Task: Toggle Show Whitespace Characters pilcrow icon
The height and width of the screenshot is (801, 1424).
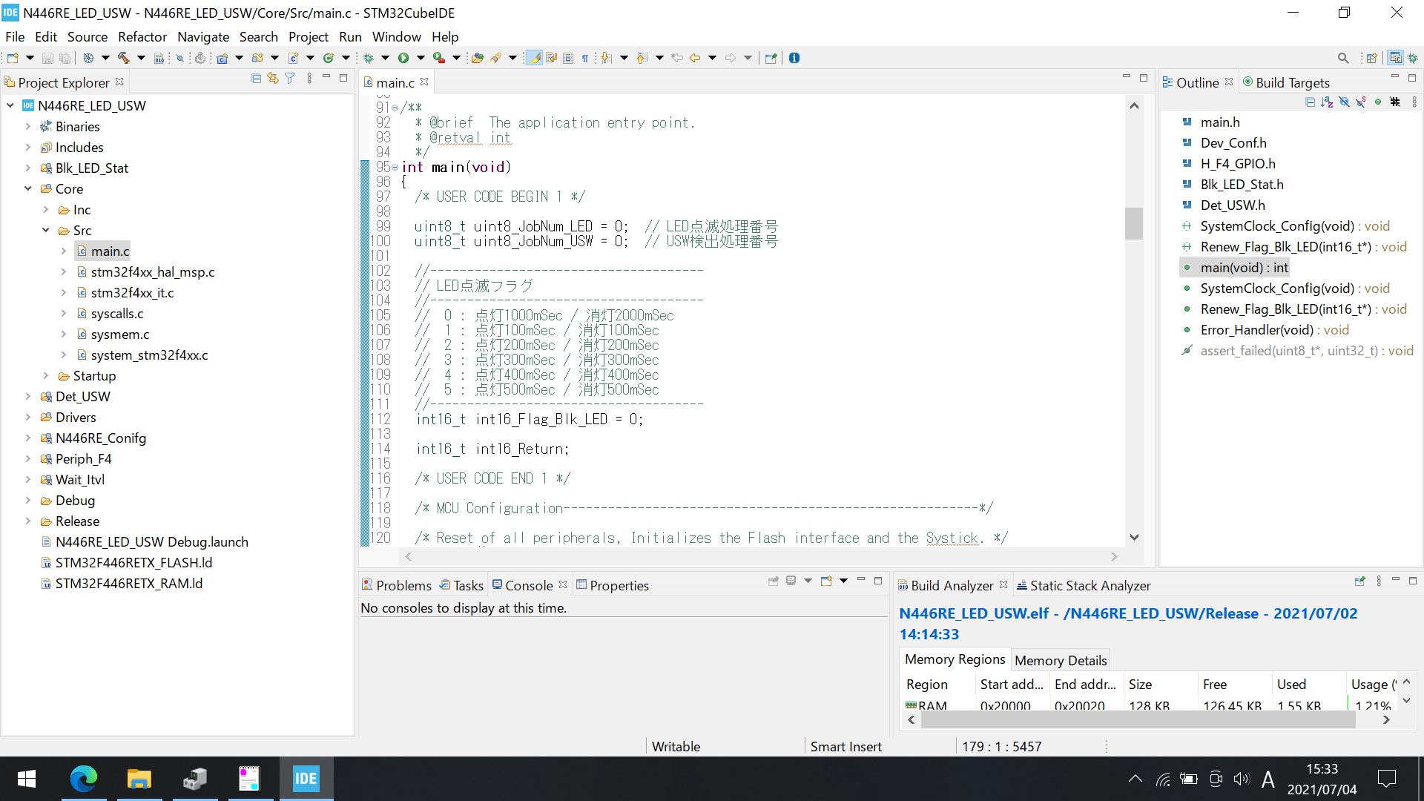Action: tap(585, 58)
